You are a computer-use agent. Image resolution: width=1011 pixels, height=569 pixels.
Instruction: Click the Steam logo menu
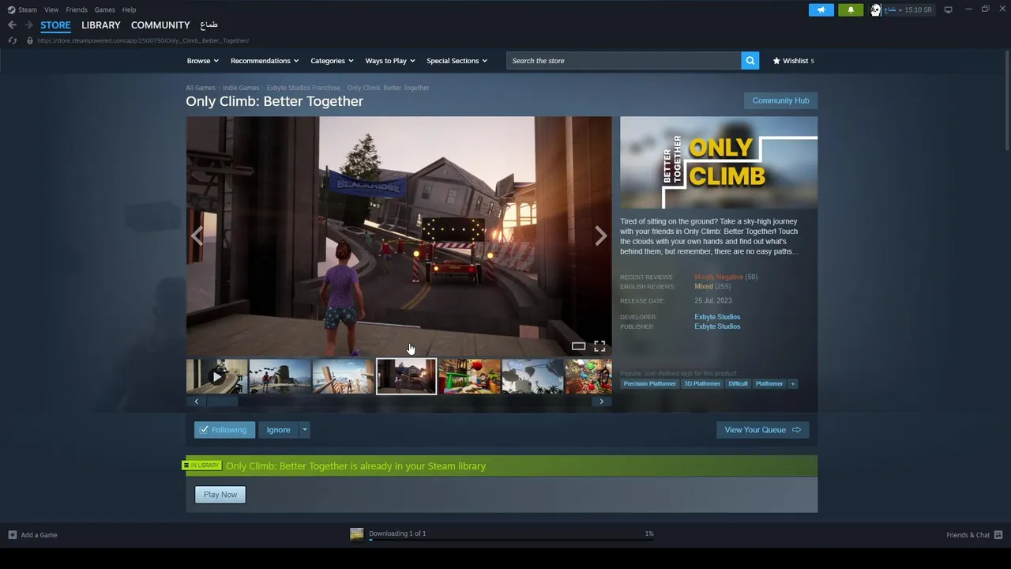click(22, 9)
